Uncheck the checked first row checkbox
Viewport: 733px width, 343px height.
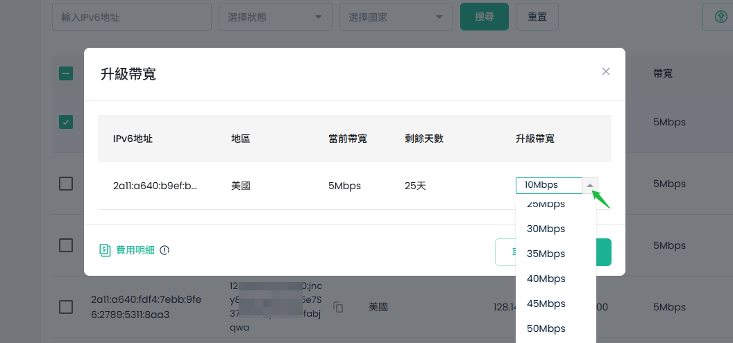click(66, 122)
